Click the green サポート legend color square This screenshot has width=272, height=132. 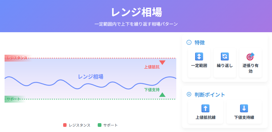99,125
